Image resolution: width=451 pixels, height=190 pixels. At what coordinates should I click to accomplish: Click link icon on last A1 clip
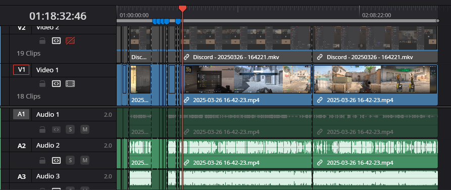click(320, 132)
